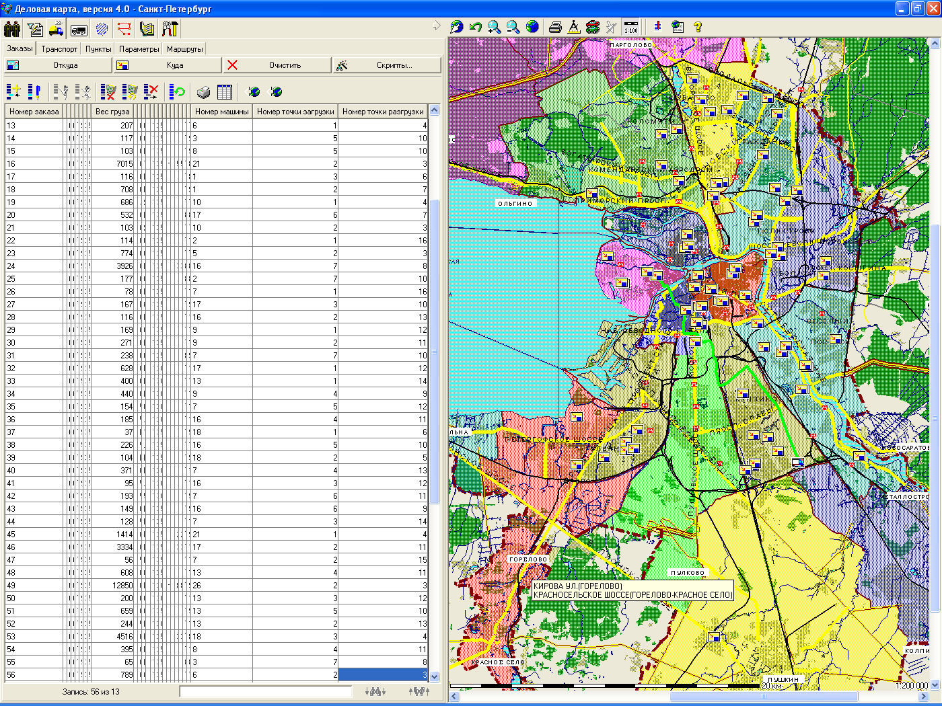Click status text Запись: 56 из 13

tap(91, 691)
